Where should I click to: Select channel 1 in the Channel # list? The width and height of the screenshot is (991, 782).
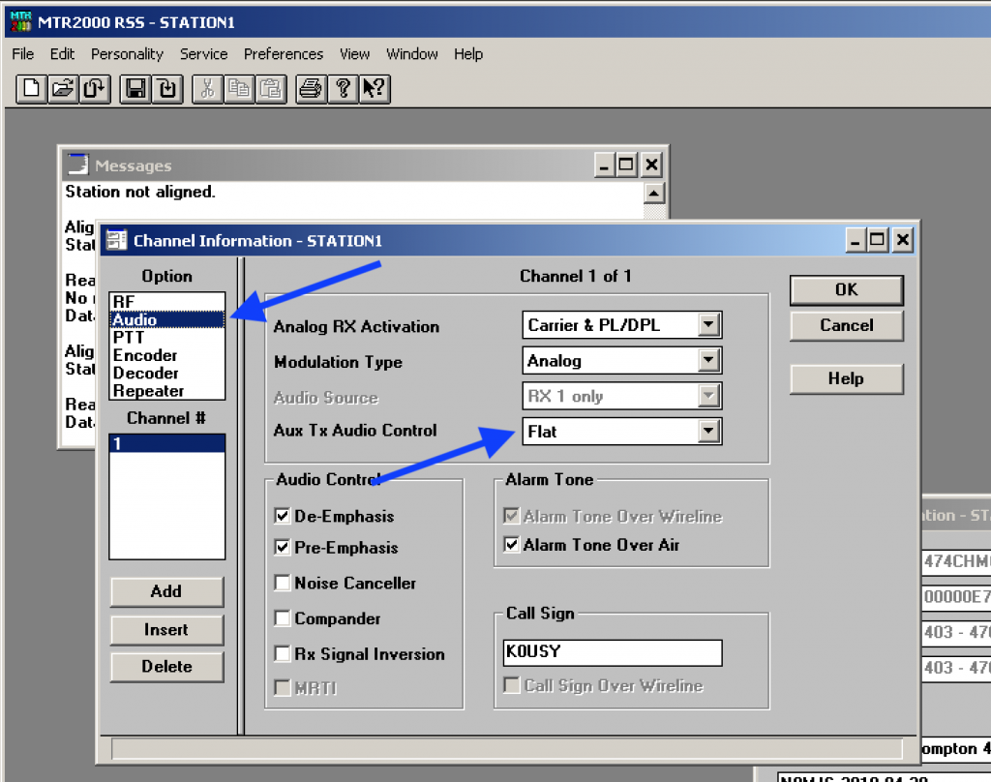[166, 444]
